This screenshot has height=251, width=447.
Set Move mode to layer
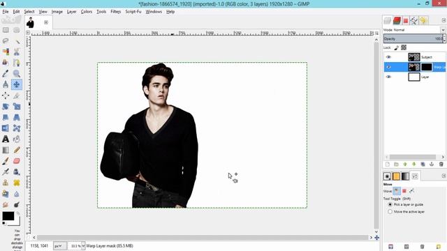point(397,191)
